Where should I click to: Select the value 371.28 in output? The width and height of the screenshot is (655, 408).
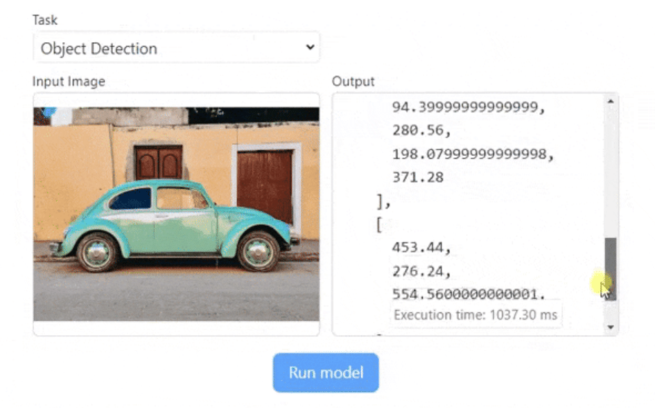click(417, 177)
